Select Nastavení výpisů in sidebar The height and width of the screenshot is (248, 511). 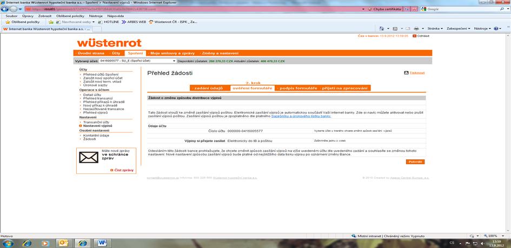97,126
